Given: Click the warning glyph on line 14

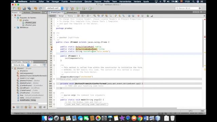Looking at the screenshot, I should coord(52,47).
